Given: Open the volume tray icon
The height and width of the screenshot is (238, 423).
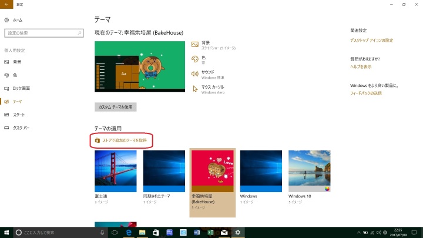Looking at the screenshot, I should [378, 232].
